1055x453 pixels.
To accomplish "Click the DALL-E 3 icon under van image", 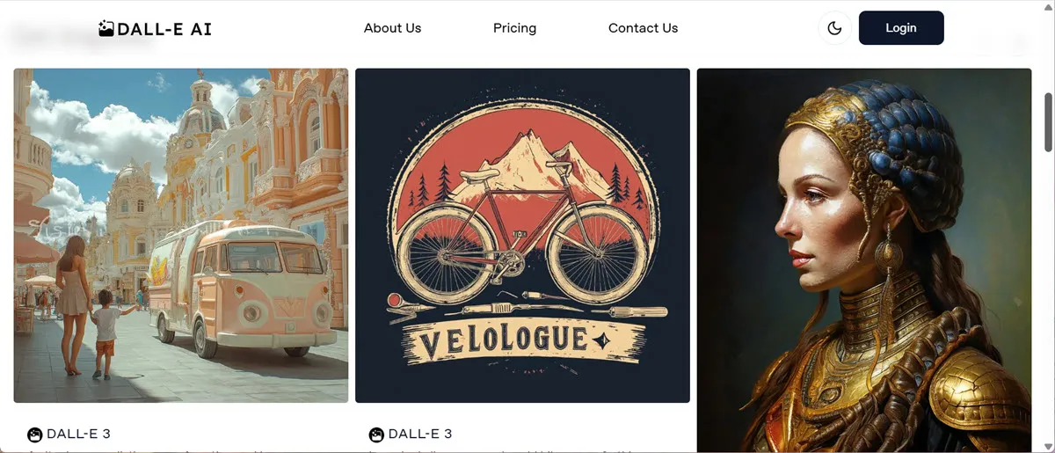I will pyautogui.click(x=35, y=434).
